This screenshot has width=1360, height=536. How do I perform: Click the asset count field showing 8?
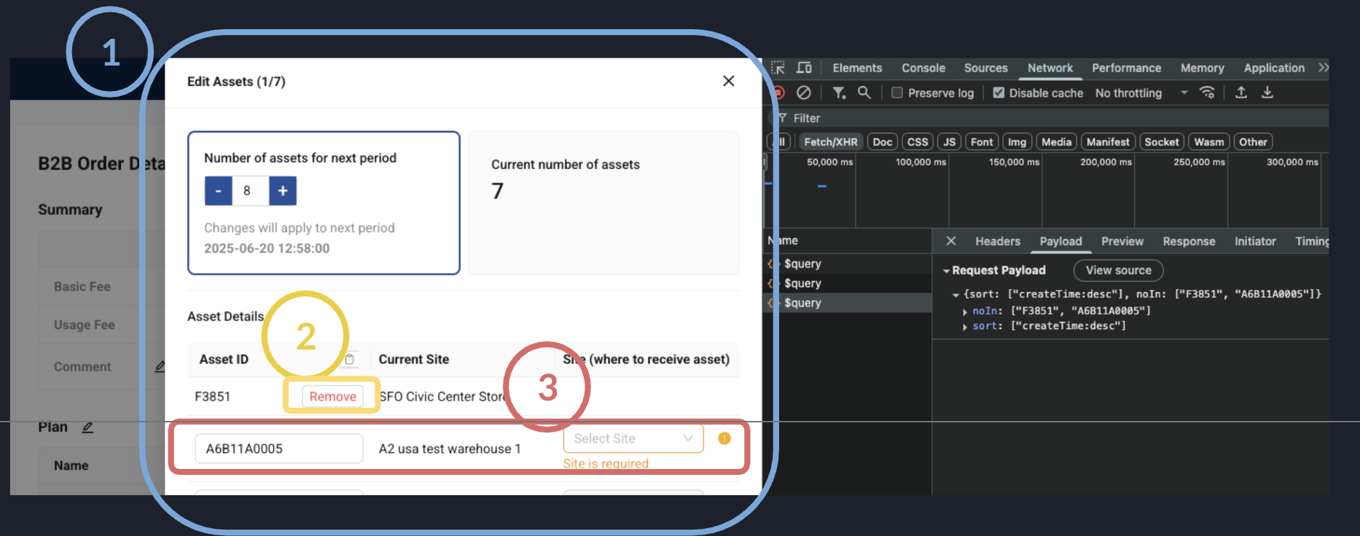coord(250,191)
